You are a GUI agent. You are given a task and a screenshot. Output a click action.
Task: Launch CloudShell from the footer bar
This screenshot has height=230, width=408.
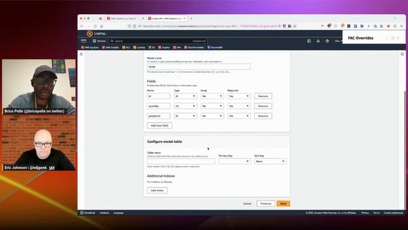(88, 213)
